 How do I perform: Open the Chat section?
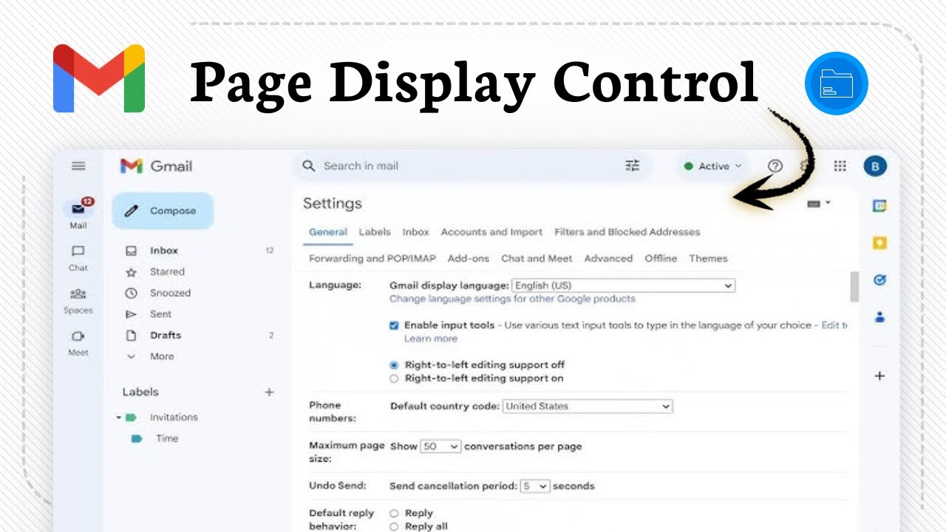pos(78,258)
